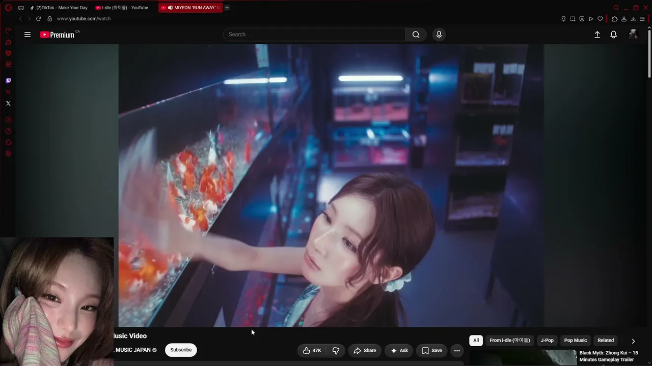Save the video to a playlist
This screenshot has height=366, width=652.
pos(432,350)
